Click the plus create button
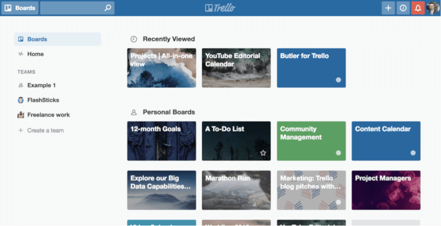The height and width of the screenshot is (226, 441). (x=388, y=8)
